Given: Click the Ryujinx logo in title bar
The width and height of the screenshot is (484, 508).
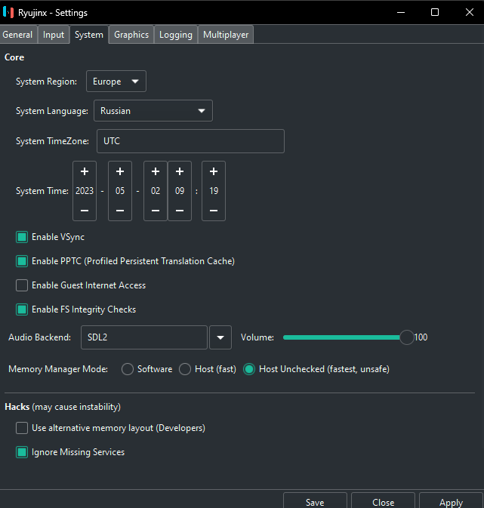Looking at the screenshot, I should 8,12.
